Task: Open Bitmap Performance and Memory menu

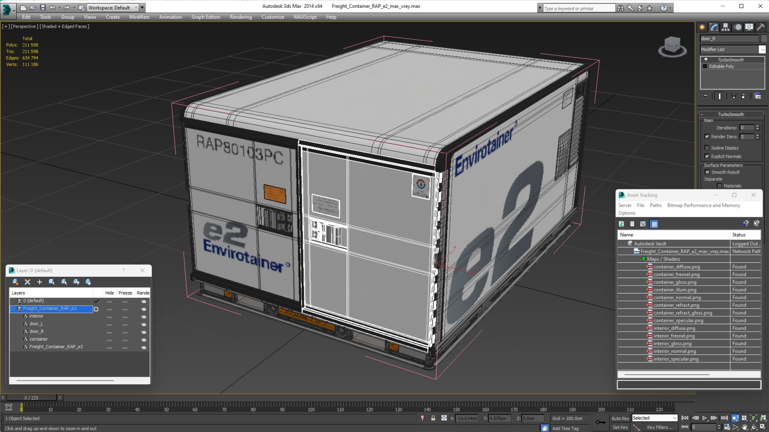Action: coord(703,205)
